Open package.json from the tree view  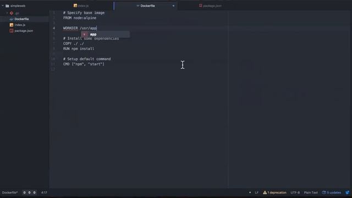click(24, 31)
